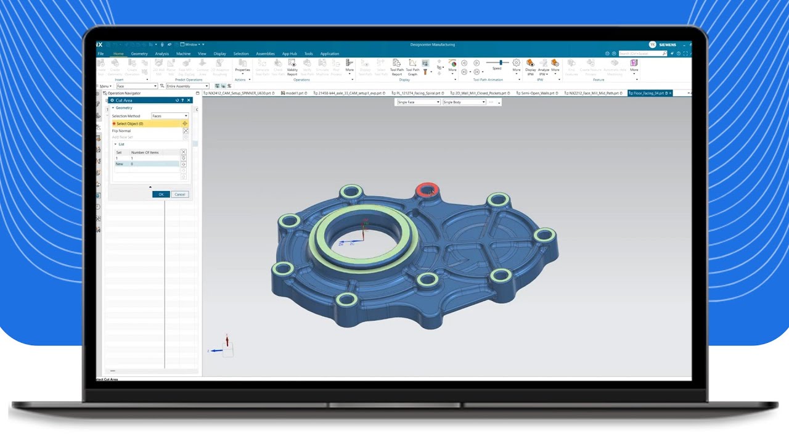Play the tool path animation forward

(476, 63)
